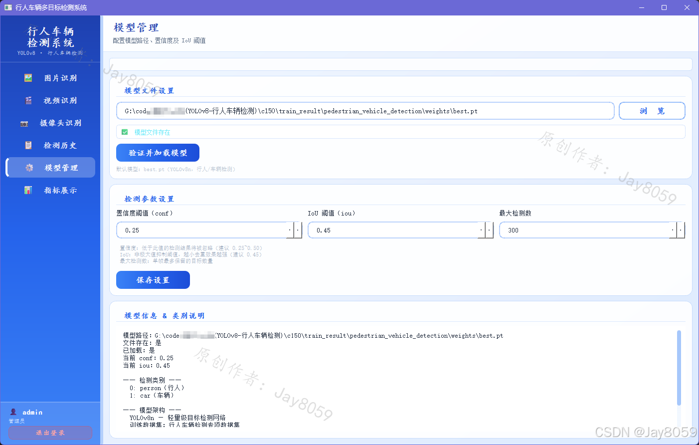Select 模型管理 menu item

coord(50,168)
